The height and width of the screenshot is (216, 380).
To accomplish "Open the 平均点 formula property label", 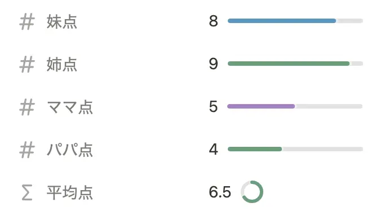I will pyautogui.click(x=70, y=192).
